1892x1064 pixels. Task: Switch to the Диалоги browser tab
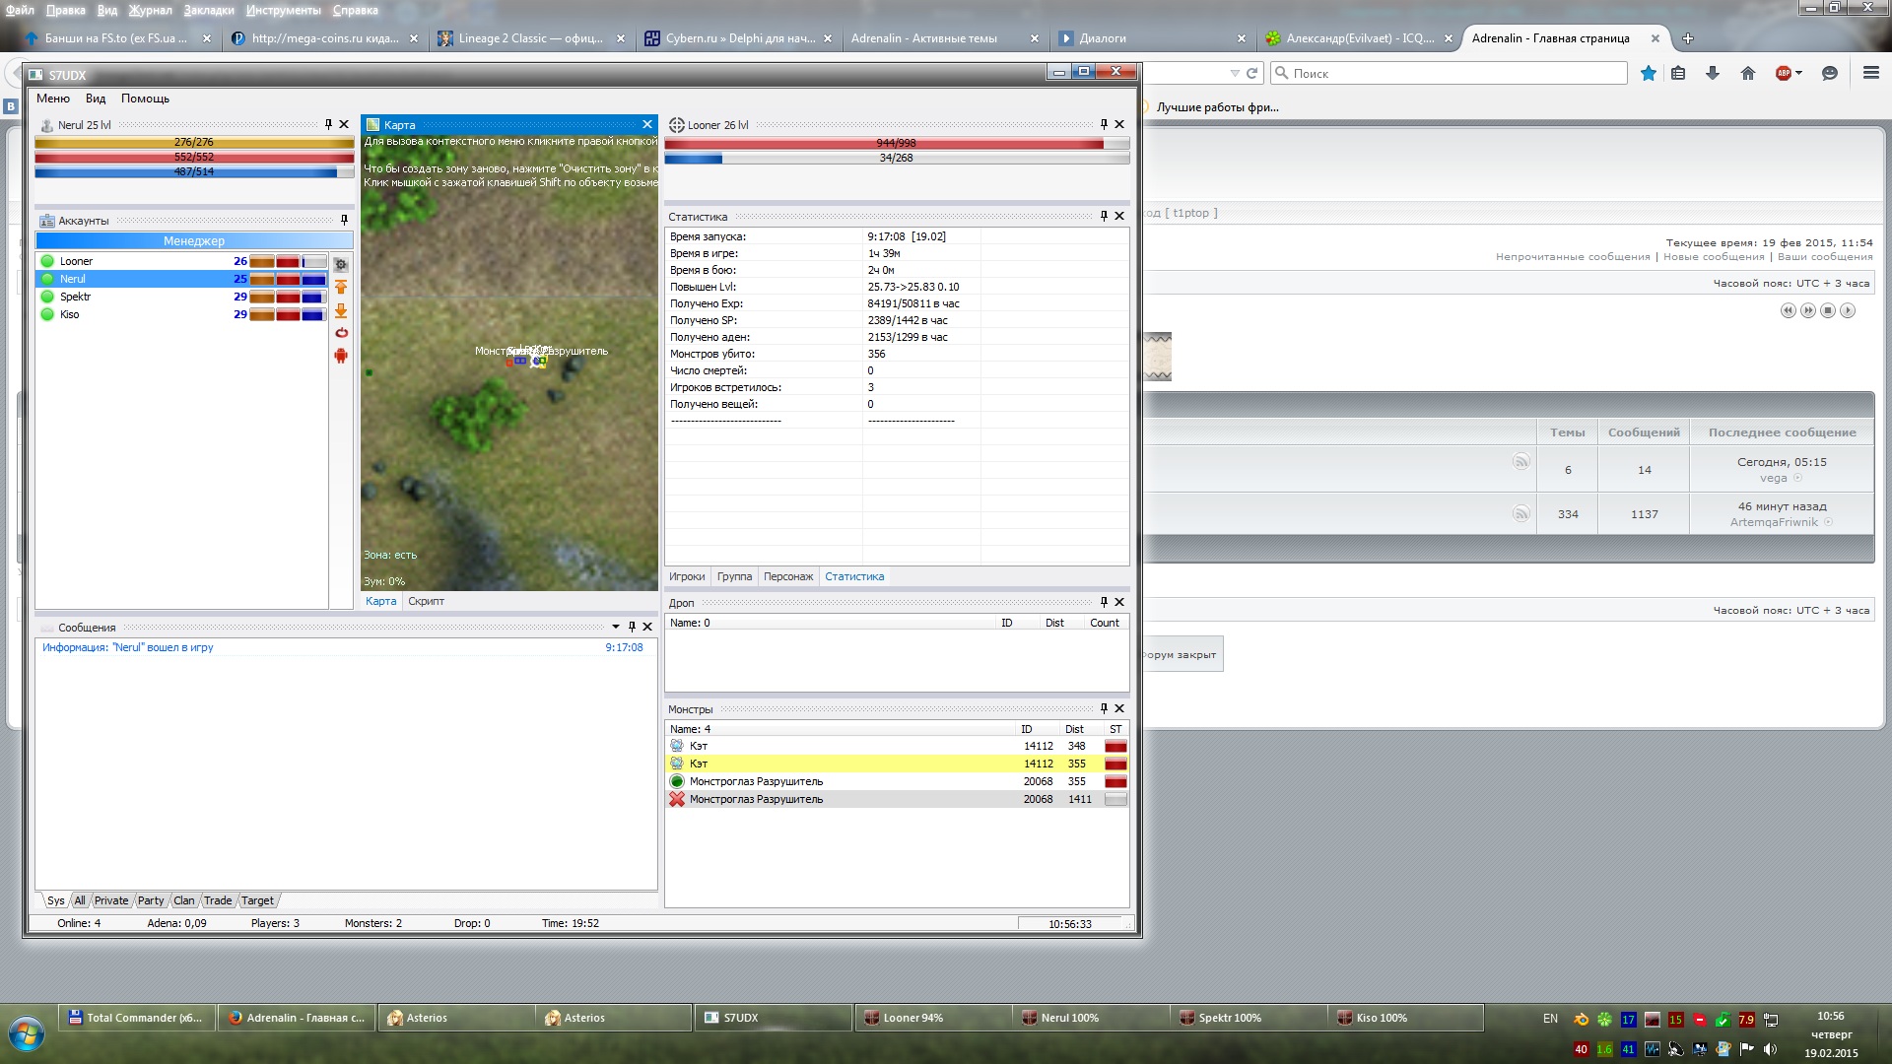click(x=1152, y=38)
